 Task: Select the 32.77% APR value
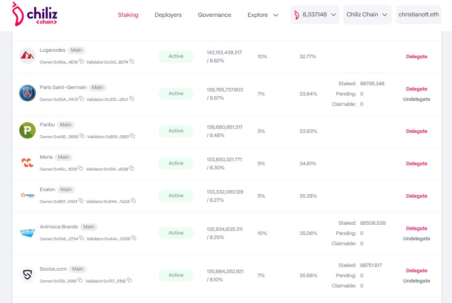click(308, 57)
